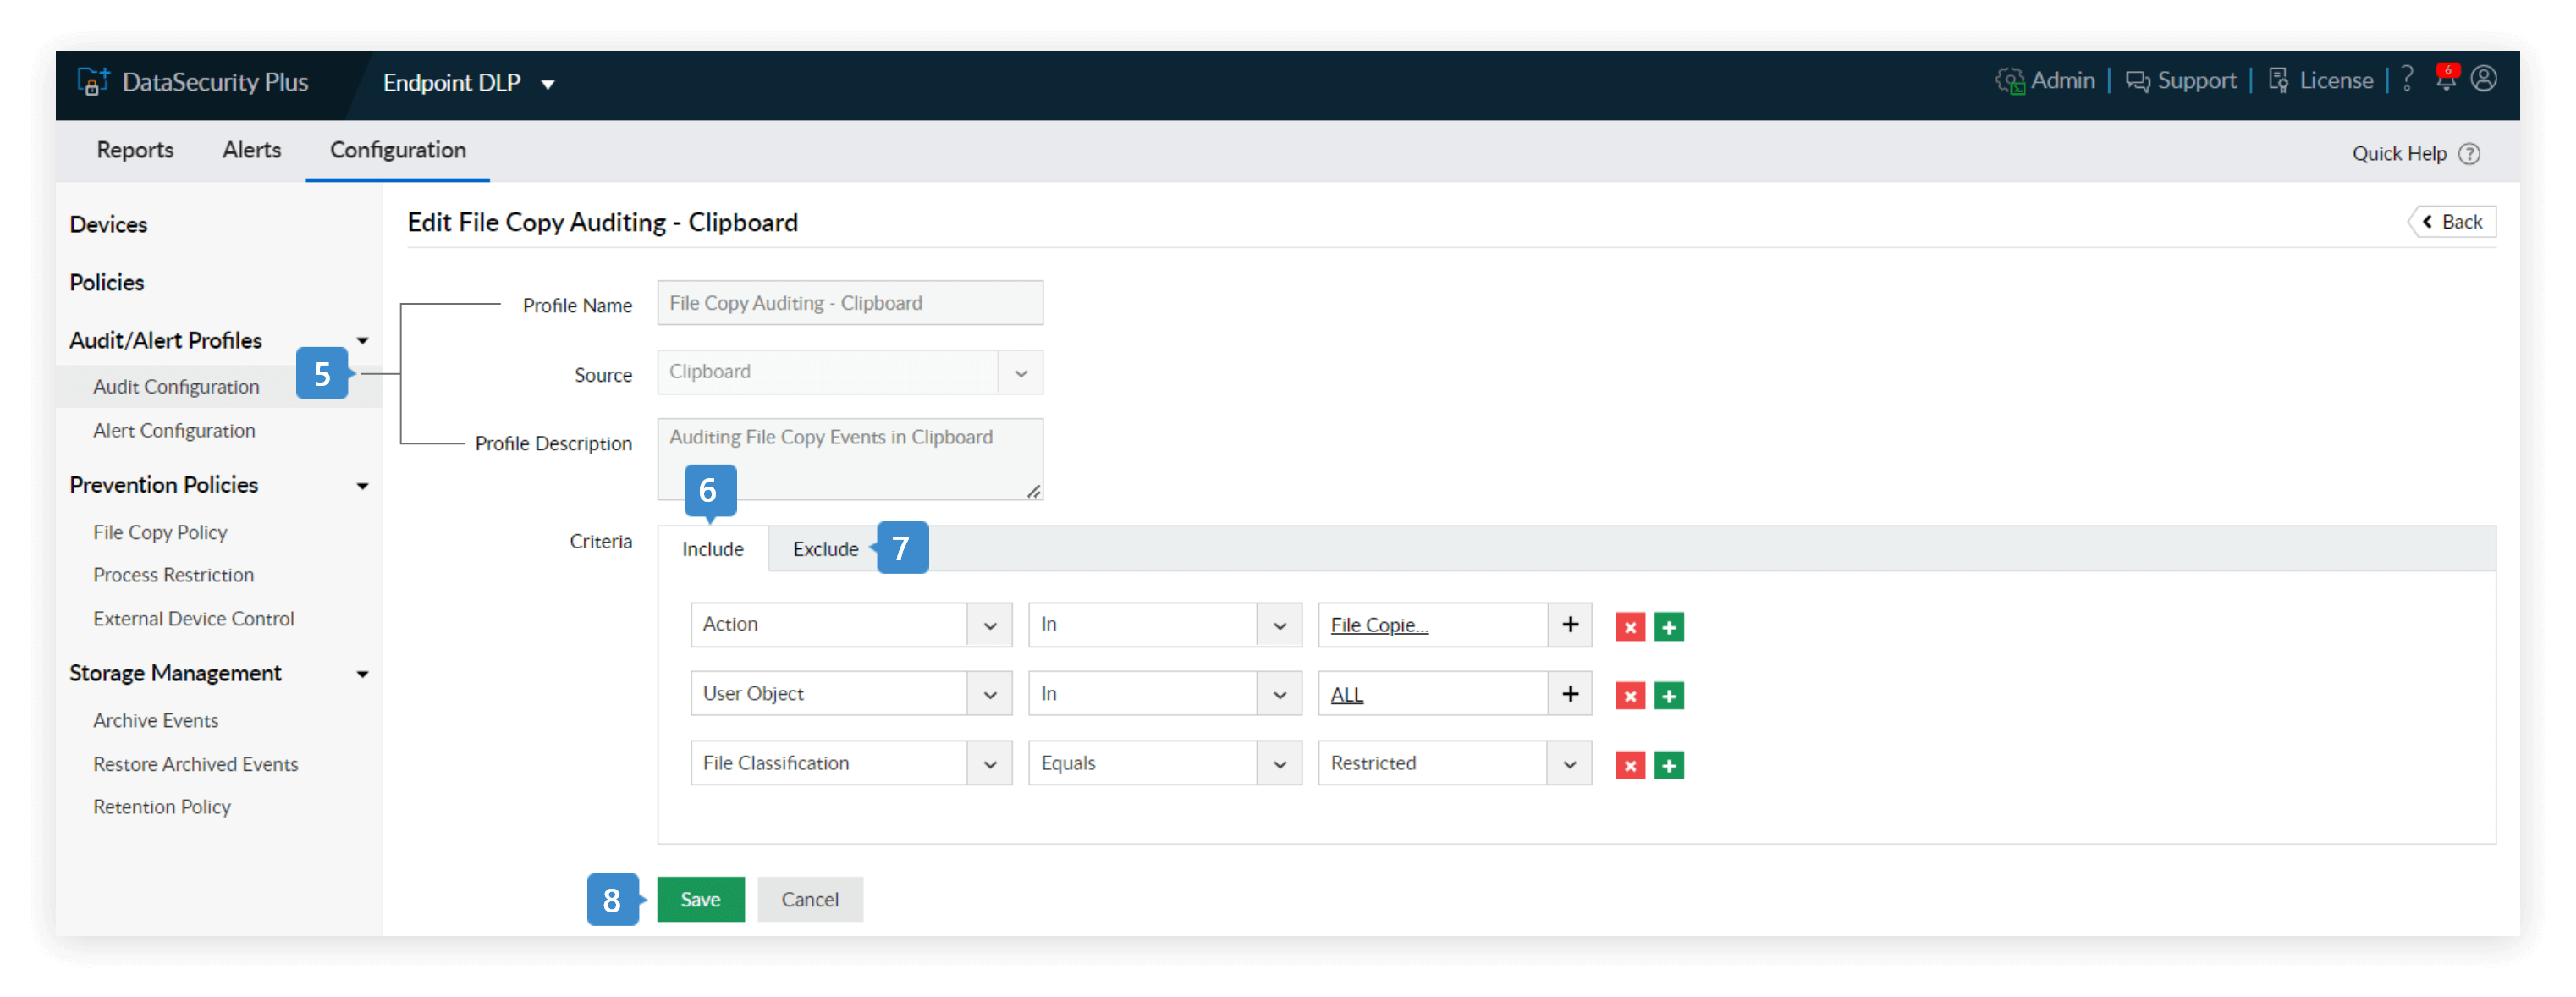Click the help question mark icon

coord(2407,79)
